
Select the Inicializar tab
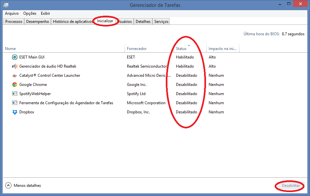click(105, 21)
